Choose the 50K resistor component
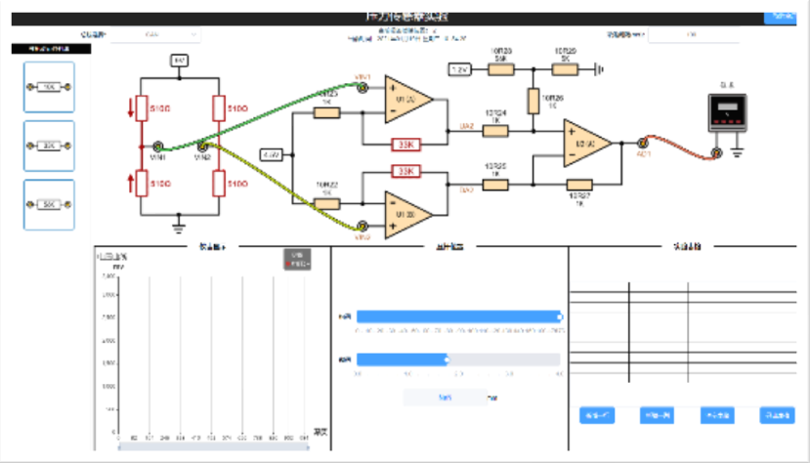Image resolution: width=810 pixels, height=463 pixels. coord(49,205)
